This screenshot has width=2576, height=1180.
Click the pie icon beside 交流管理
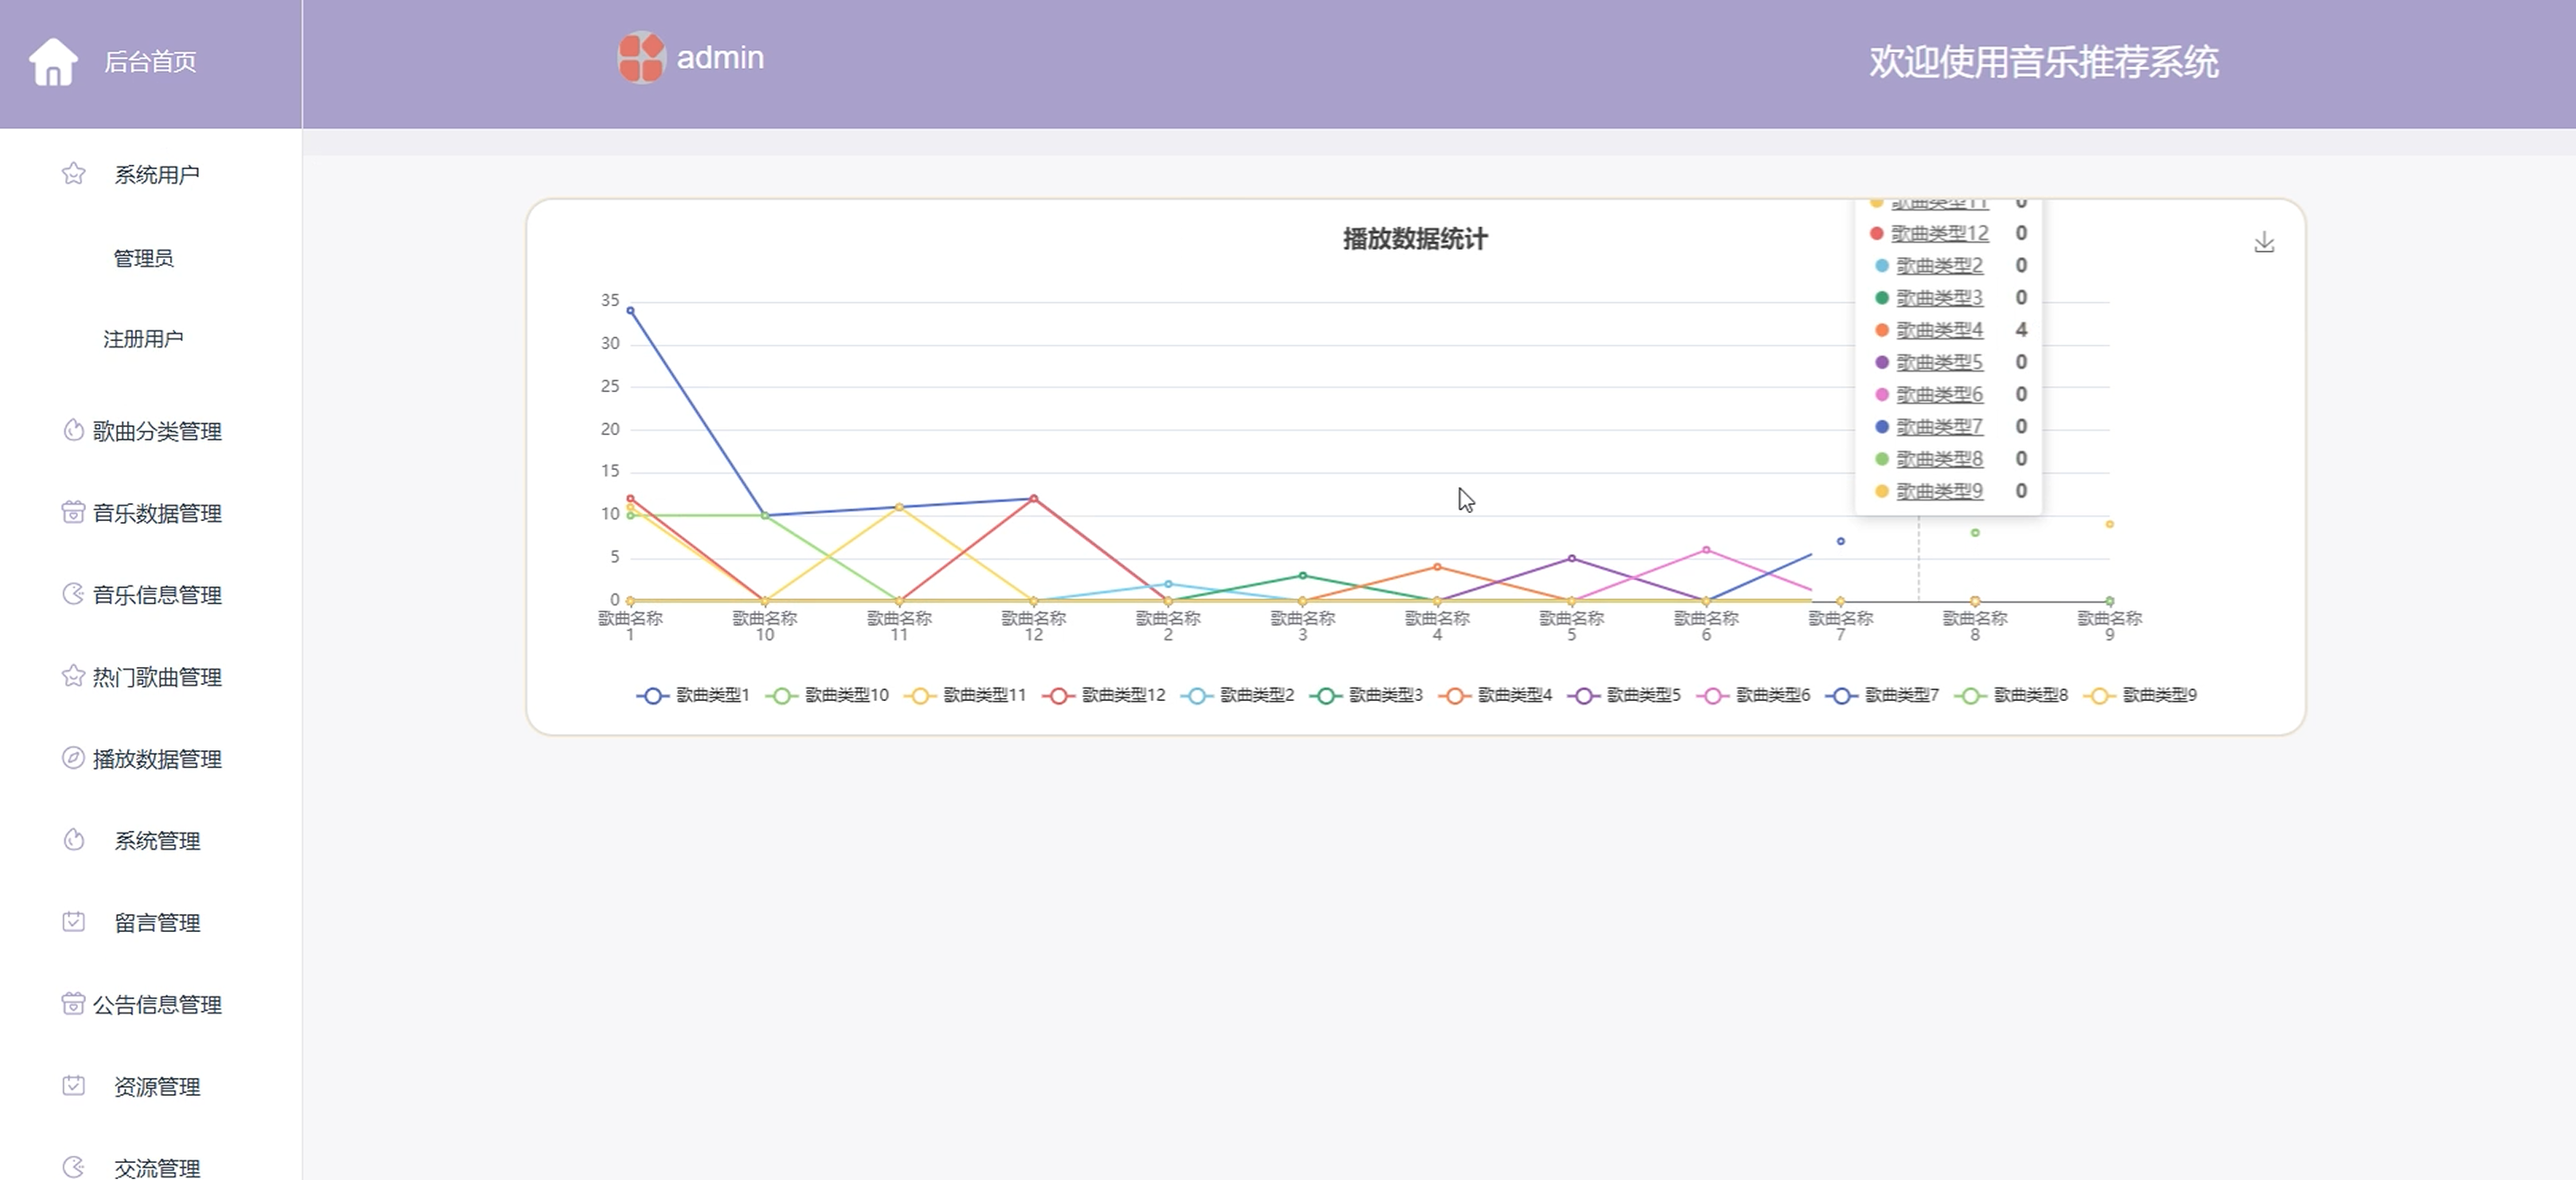(x=73, y=1167)
